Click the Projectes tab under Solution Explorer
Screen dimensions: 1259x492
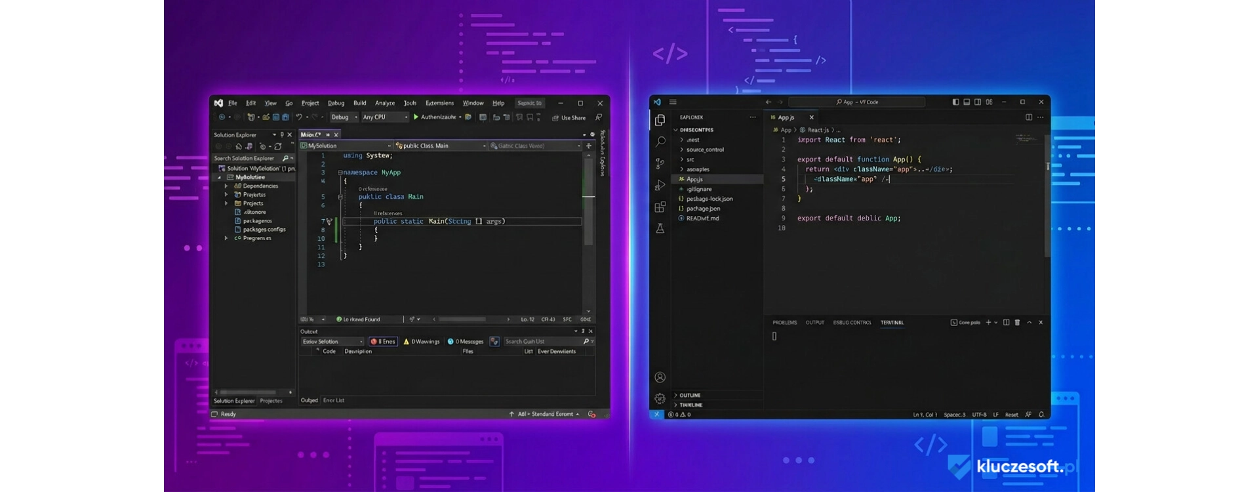point(271,401)
